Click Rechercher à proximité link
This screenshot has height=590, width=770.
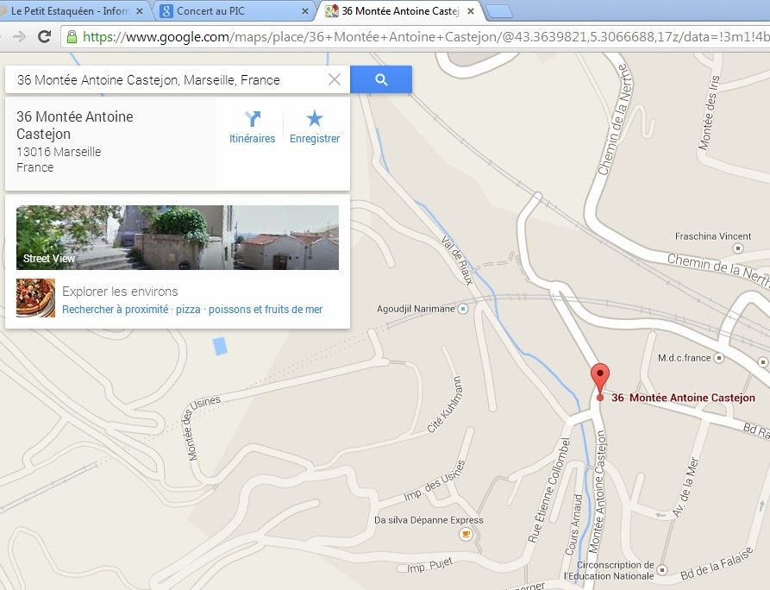point(115,310)
